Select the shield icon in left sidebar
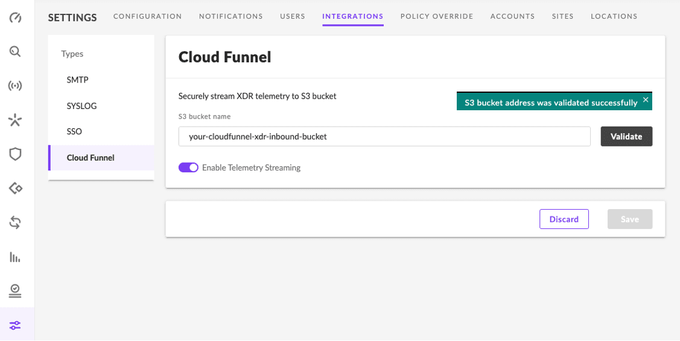The width and height of the screenshot is (680, 341). (15, 154)
